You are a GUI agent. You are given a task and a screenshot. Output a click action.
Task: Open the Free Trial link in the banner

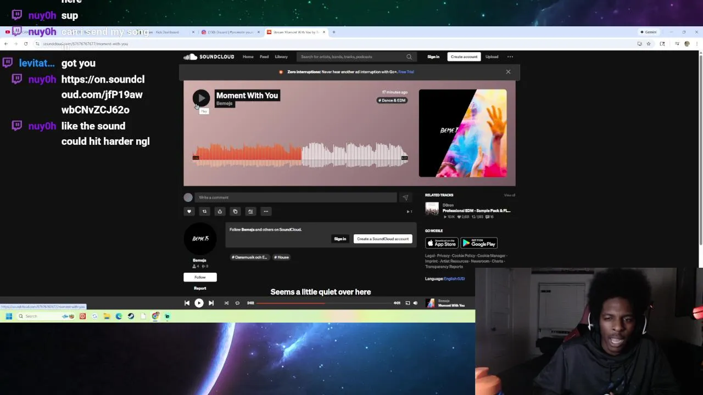click(406, 72)
